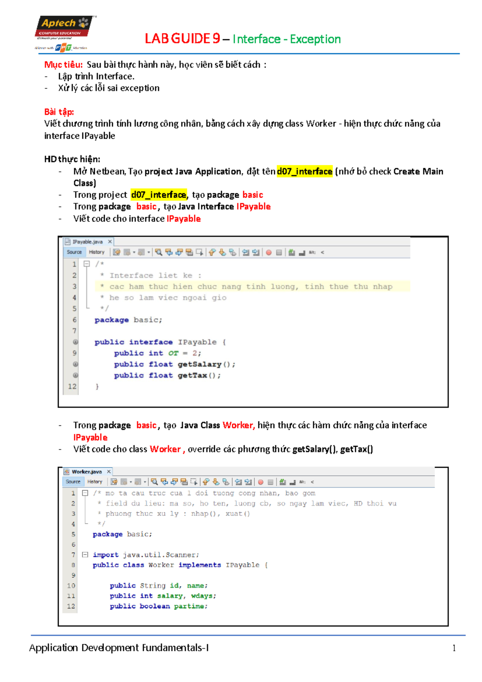Collapse comment block fold in IPayable.java
Viewport: 482px width, 682px height.
point(86,264)
